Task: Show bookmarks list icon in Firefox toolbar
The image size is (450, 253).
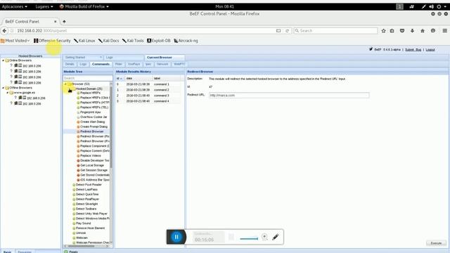Action: (392, 31)
